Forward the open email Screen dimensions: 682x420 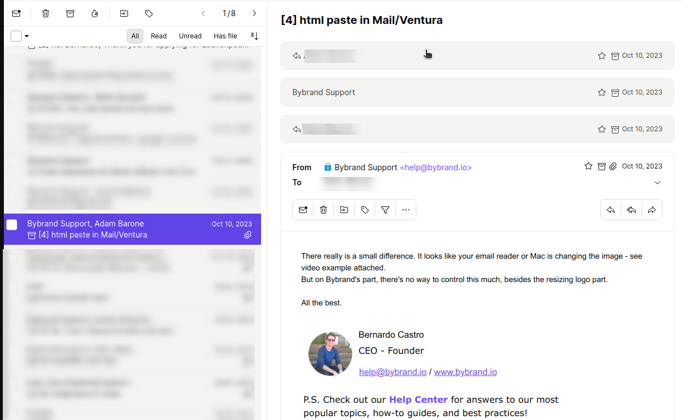point(652,210)
